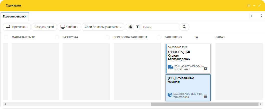265x109 pixels.
Task: Tick the Машина в пути column checkbox
Action: (6, 37)
